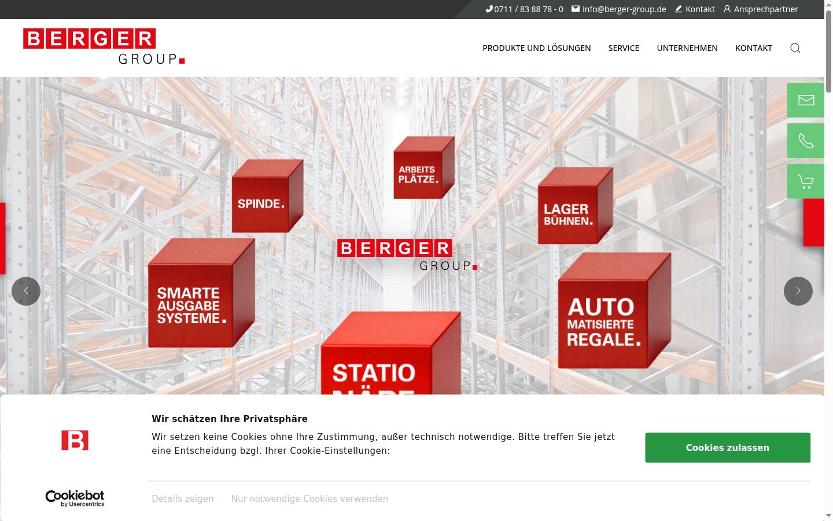Open the search magnifier icon
The height and width of the screenshot is (521, 833).
795,48
